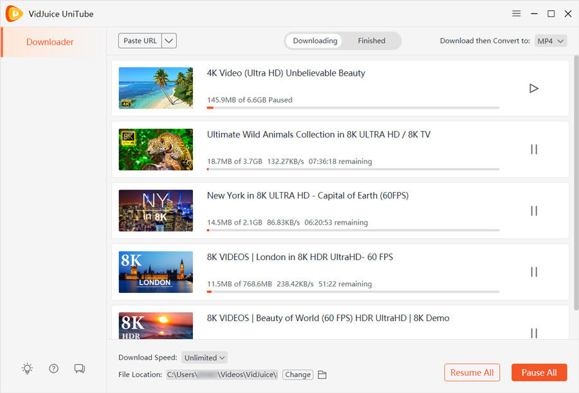Click progress bar of Ultimate Wild Animals download
The width and height of the screenshot is (579, 393).
pos(353,170)
